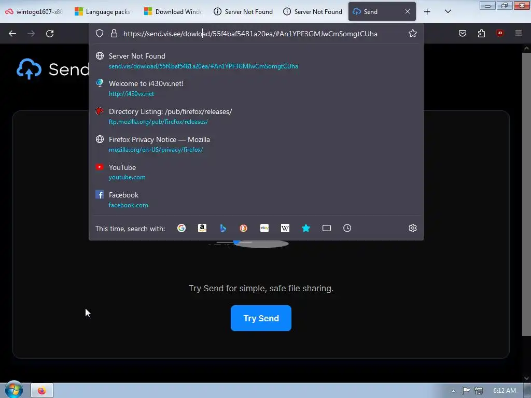This screenshot has width=531, height=398.
Task: Open the Save to Pocket button
Action: pyautogui.click(x=463, y=33)
